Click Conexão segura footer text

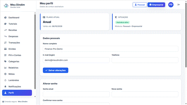coord(16,101)
